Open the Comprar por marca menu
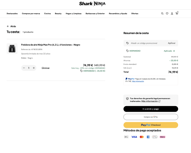 click(x=31, y=14)
